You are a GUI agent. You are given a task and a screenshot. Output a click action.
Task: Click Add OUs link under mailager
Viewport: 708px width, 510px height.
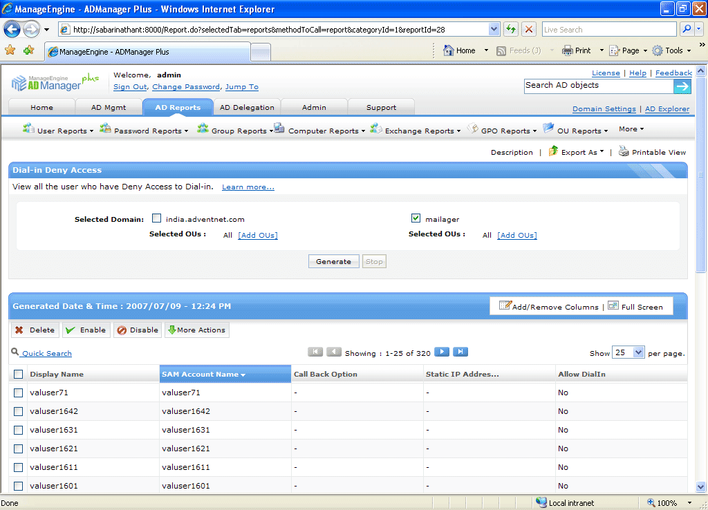[x=517, y=235]
